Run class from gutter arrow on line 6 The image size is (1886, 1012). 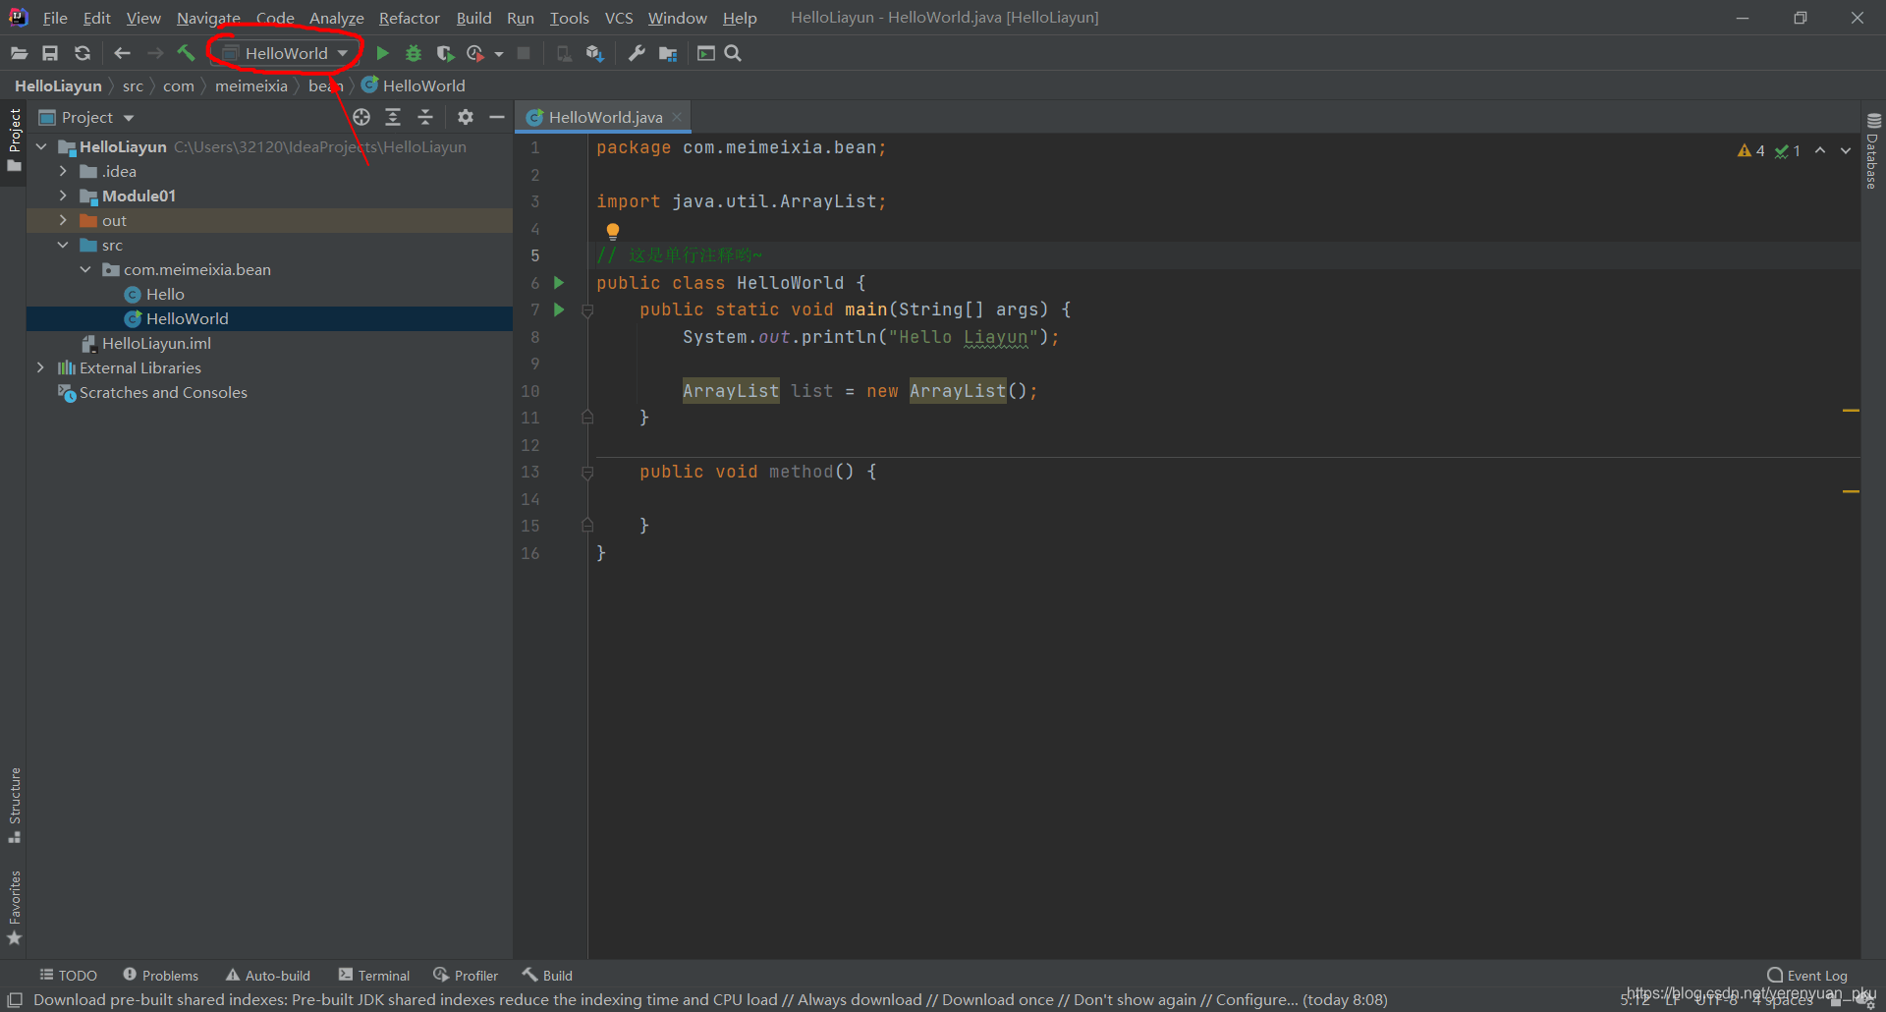[x=559, y=283]
